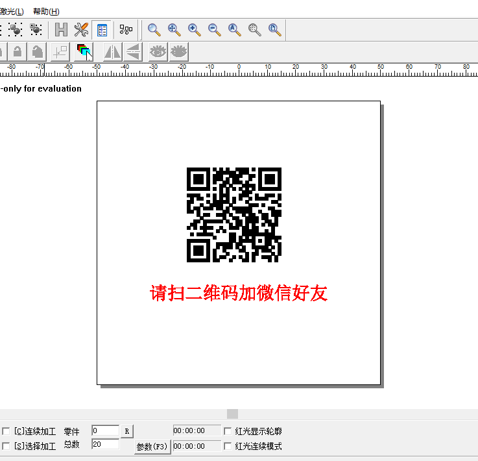478x461 pixels.
Task: Open the 激光(L) laser menu
Action: pyautogui.click(x=12, y=12)
